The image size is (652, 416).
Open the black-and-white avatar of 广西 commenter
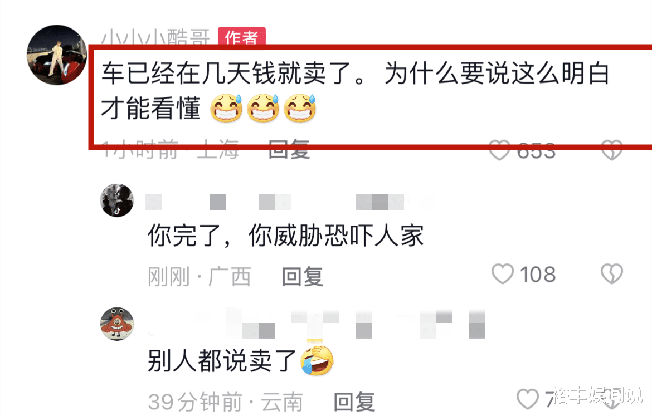pyautogui.click(x=117, y=200)
